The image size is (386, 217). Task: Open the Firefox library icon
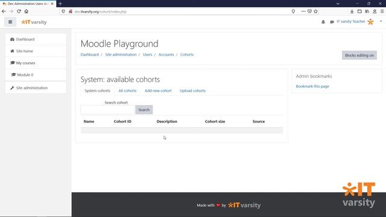pyautogui.click(x=367, y=11)
